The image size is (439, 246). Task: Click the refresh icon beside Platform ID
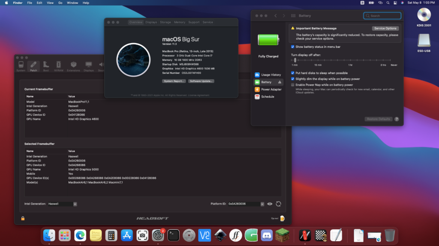pos(278,204)
